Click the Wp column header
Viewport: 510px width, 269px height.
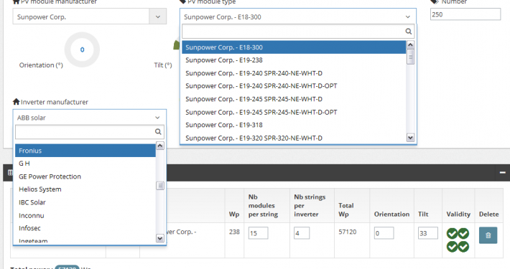pos(234,214)
